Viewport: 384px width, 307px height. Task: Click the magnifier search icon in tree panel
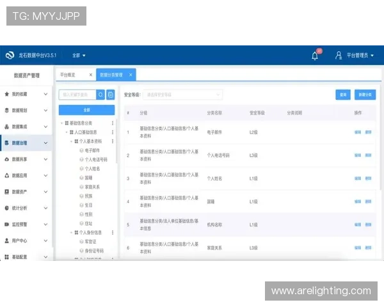click(100, 95)
